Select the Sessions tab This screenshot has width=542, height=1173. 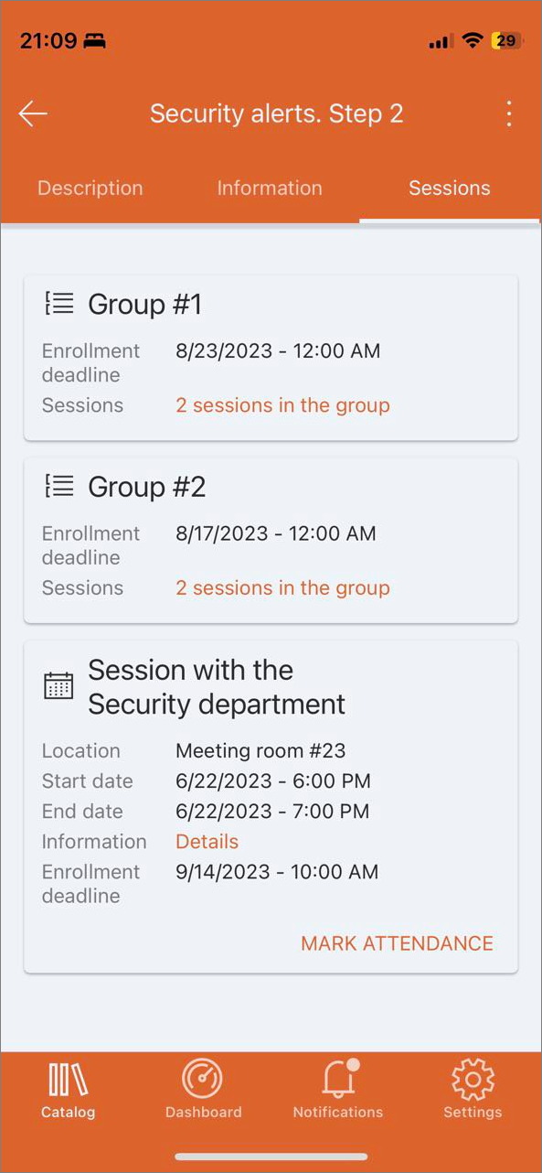point(450,188)
